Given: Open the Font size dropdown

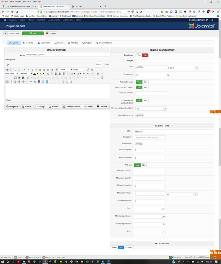Looking at the screenshot, I should click(x=25, y=74).
